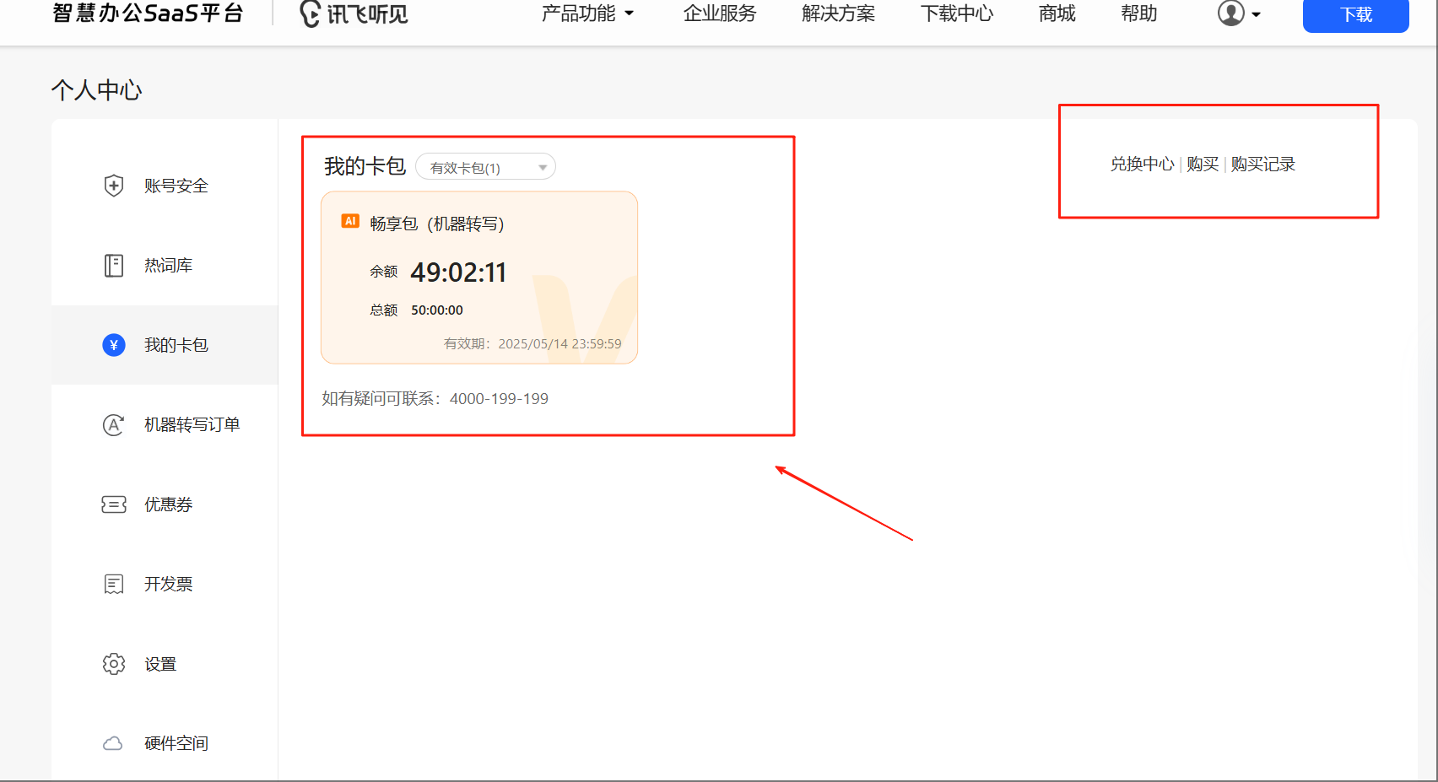Image resolution: width=1438 pixels, height=782 pixels.
Task: Expand the account dropdown arrow
Action: [x=1256, y=14]
